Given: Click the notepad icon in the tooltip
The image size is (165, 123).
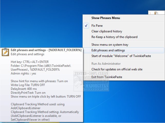Looking at the screenshot, I should coord(5,52).
